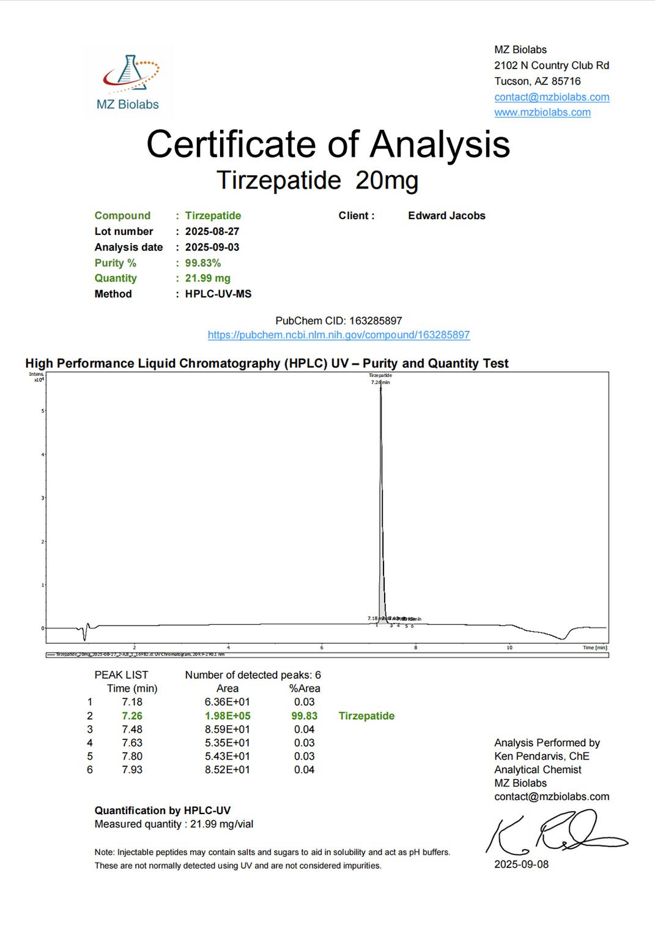The image size is (655, 931).
Task: Follow the PubChem compound URL link
Action: 338,335
